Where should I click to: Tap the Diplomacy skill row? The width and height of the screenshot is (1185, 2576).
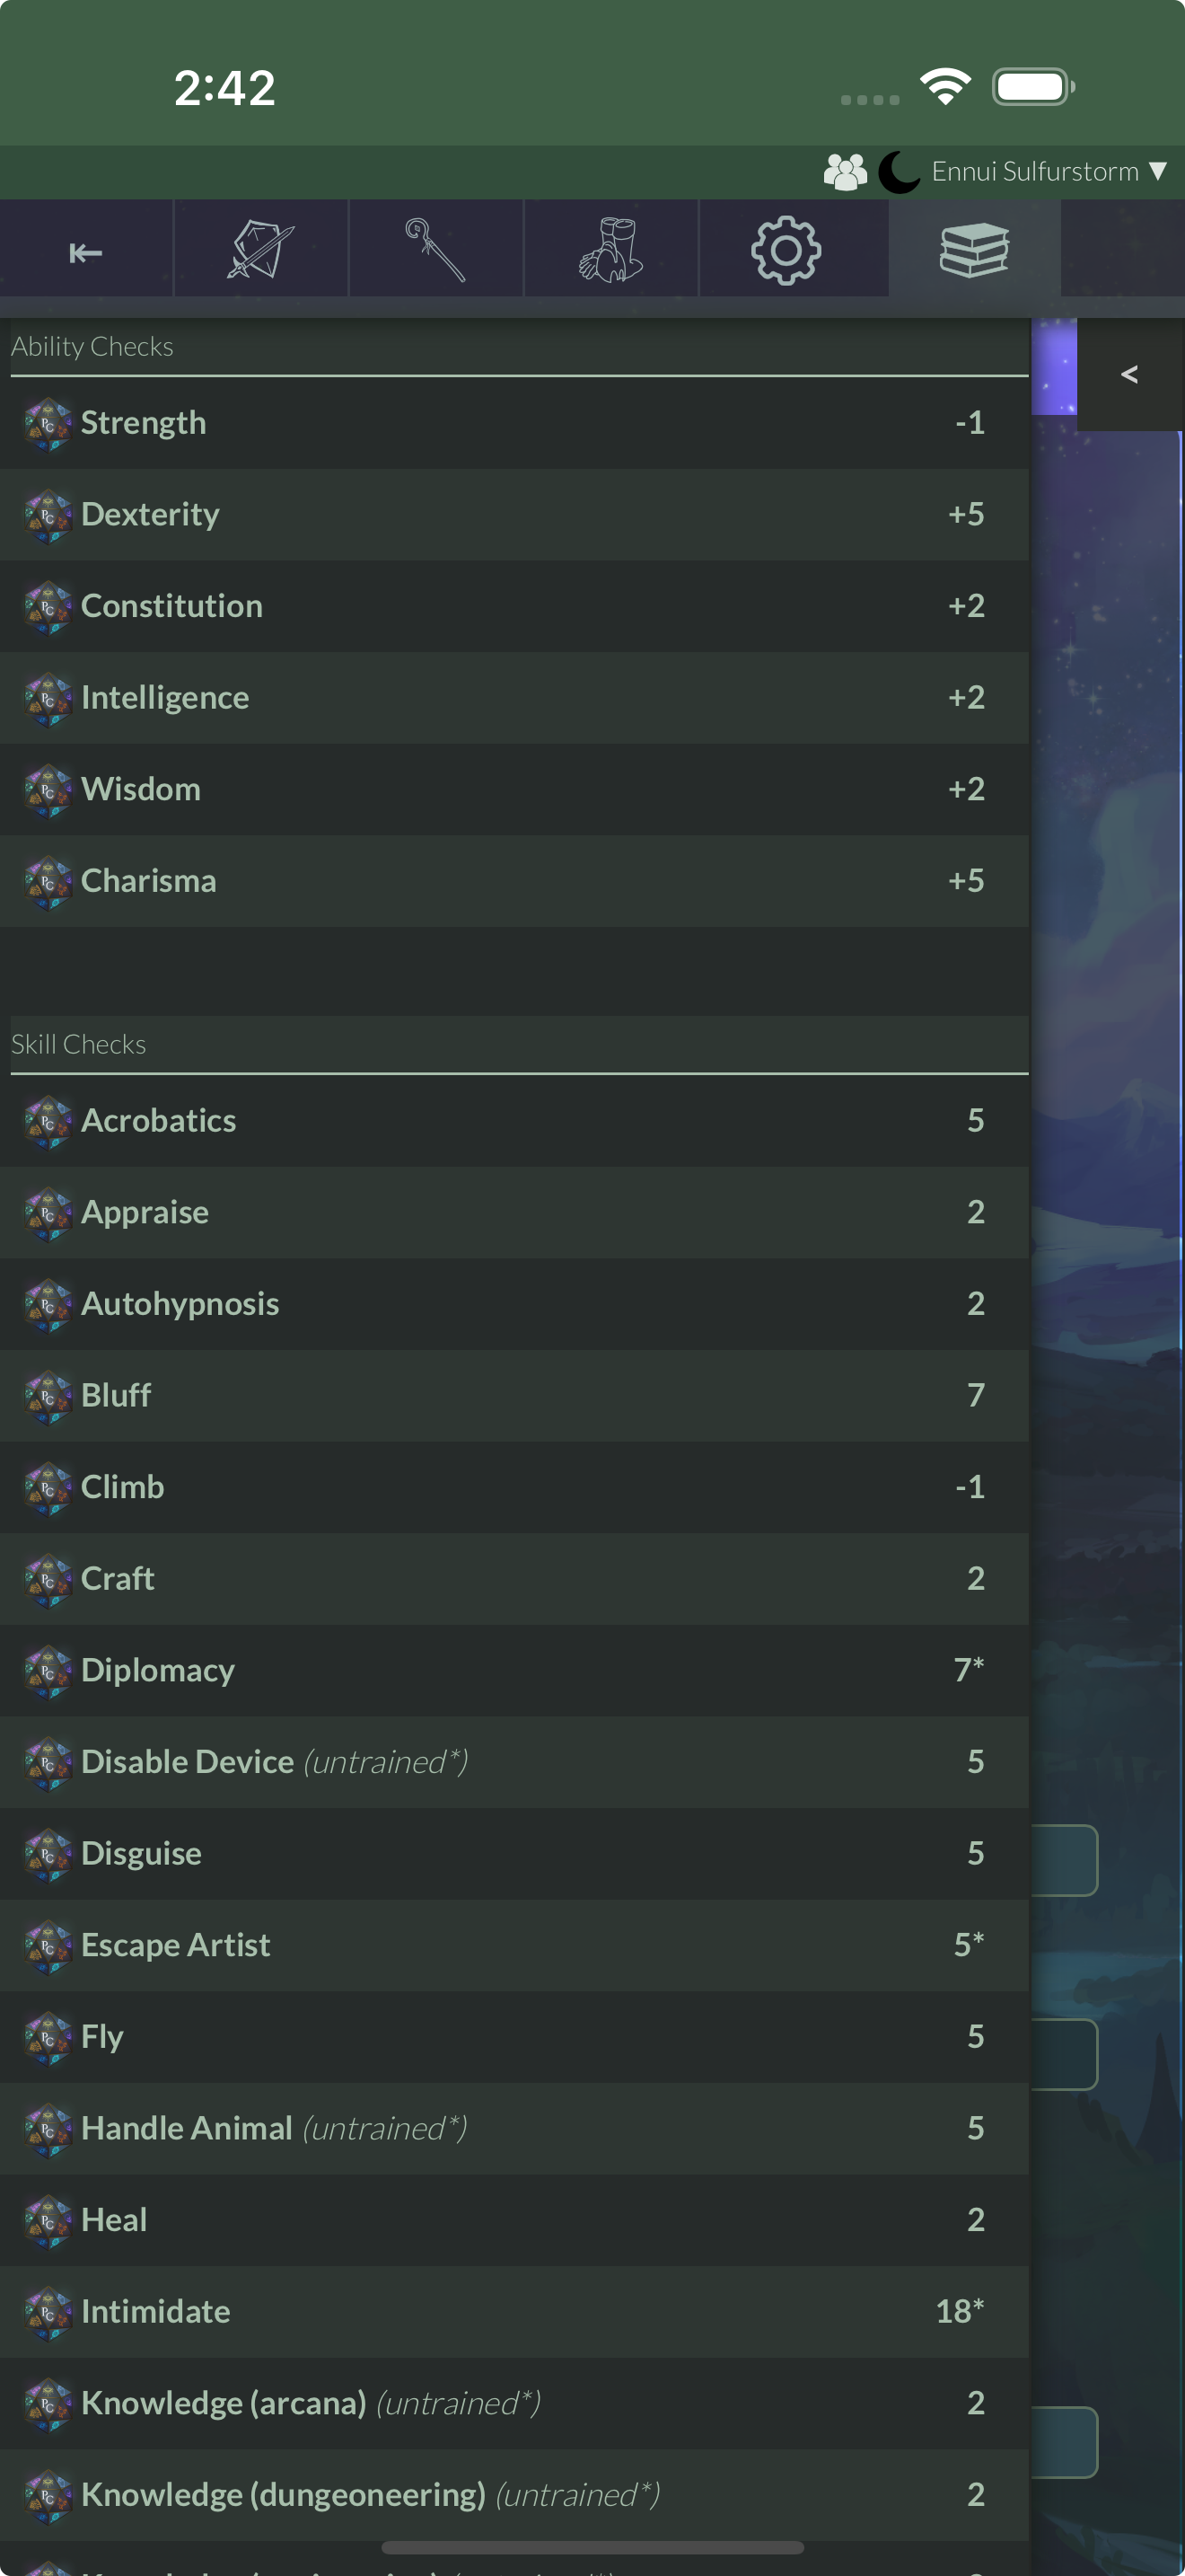coord(514,1670)
